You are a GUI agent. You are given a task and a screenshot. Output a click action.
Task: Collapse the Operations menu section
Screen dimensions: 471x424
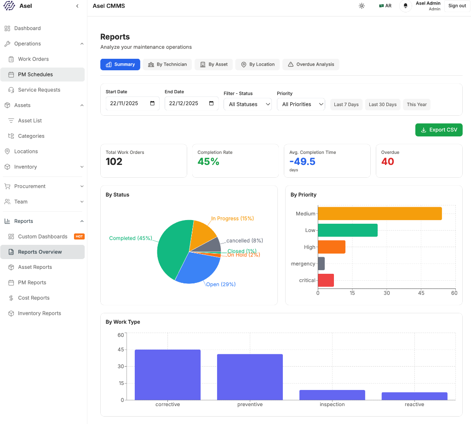click(x=82, y=44)
